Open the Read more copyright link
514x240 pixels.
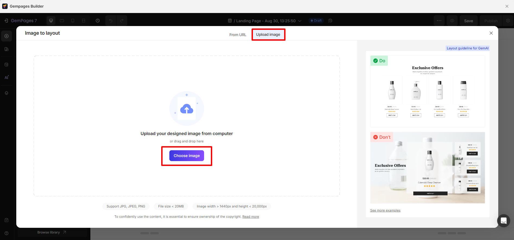click(250, 217)
